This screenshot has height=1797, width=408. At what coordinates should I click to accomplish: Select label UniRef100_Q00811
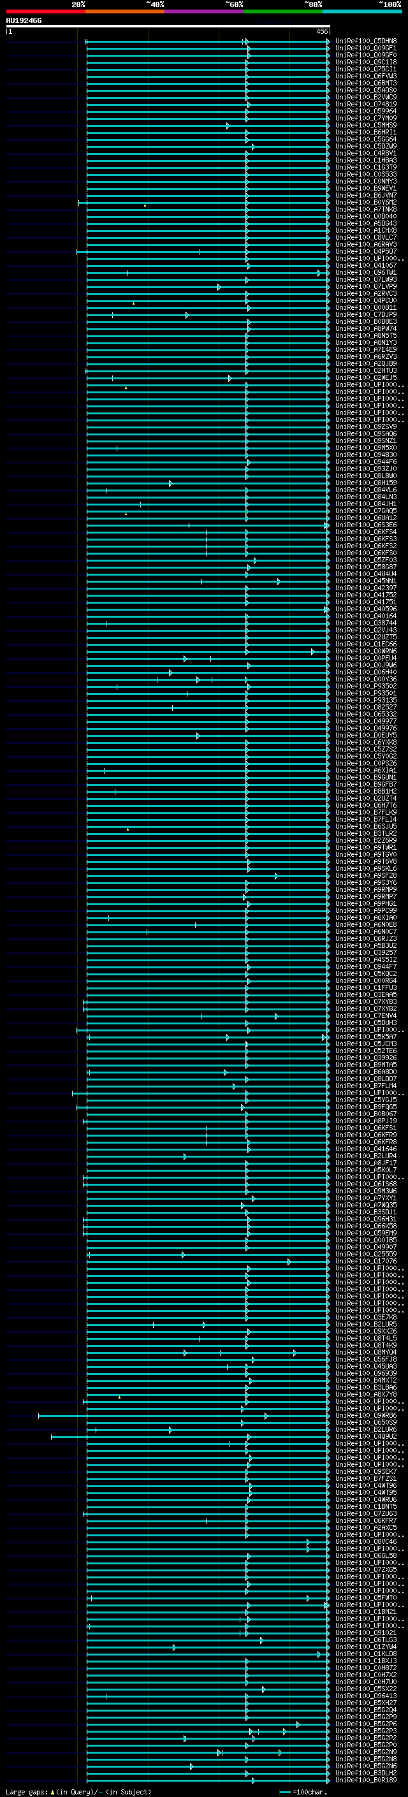click(x=366, y=308)
